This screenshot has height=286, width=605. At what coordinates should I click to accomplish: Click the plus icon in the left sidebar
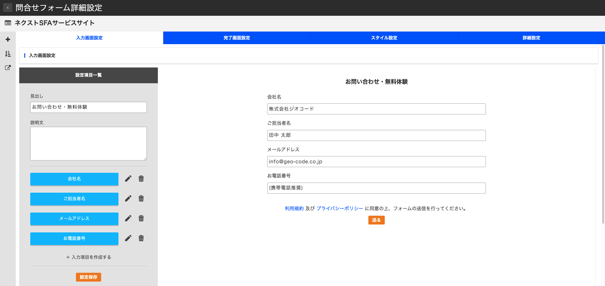8,39
